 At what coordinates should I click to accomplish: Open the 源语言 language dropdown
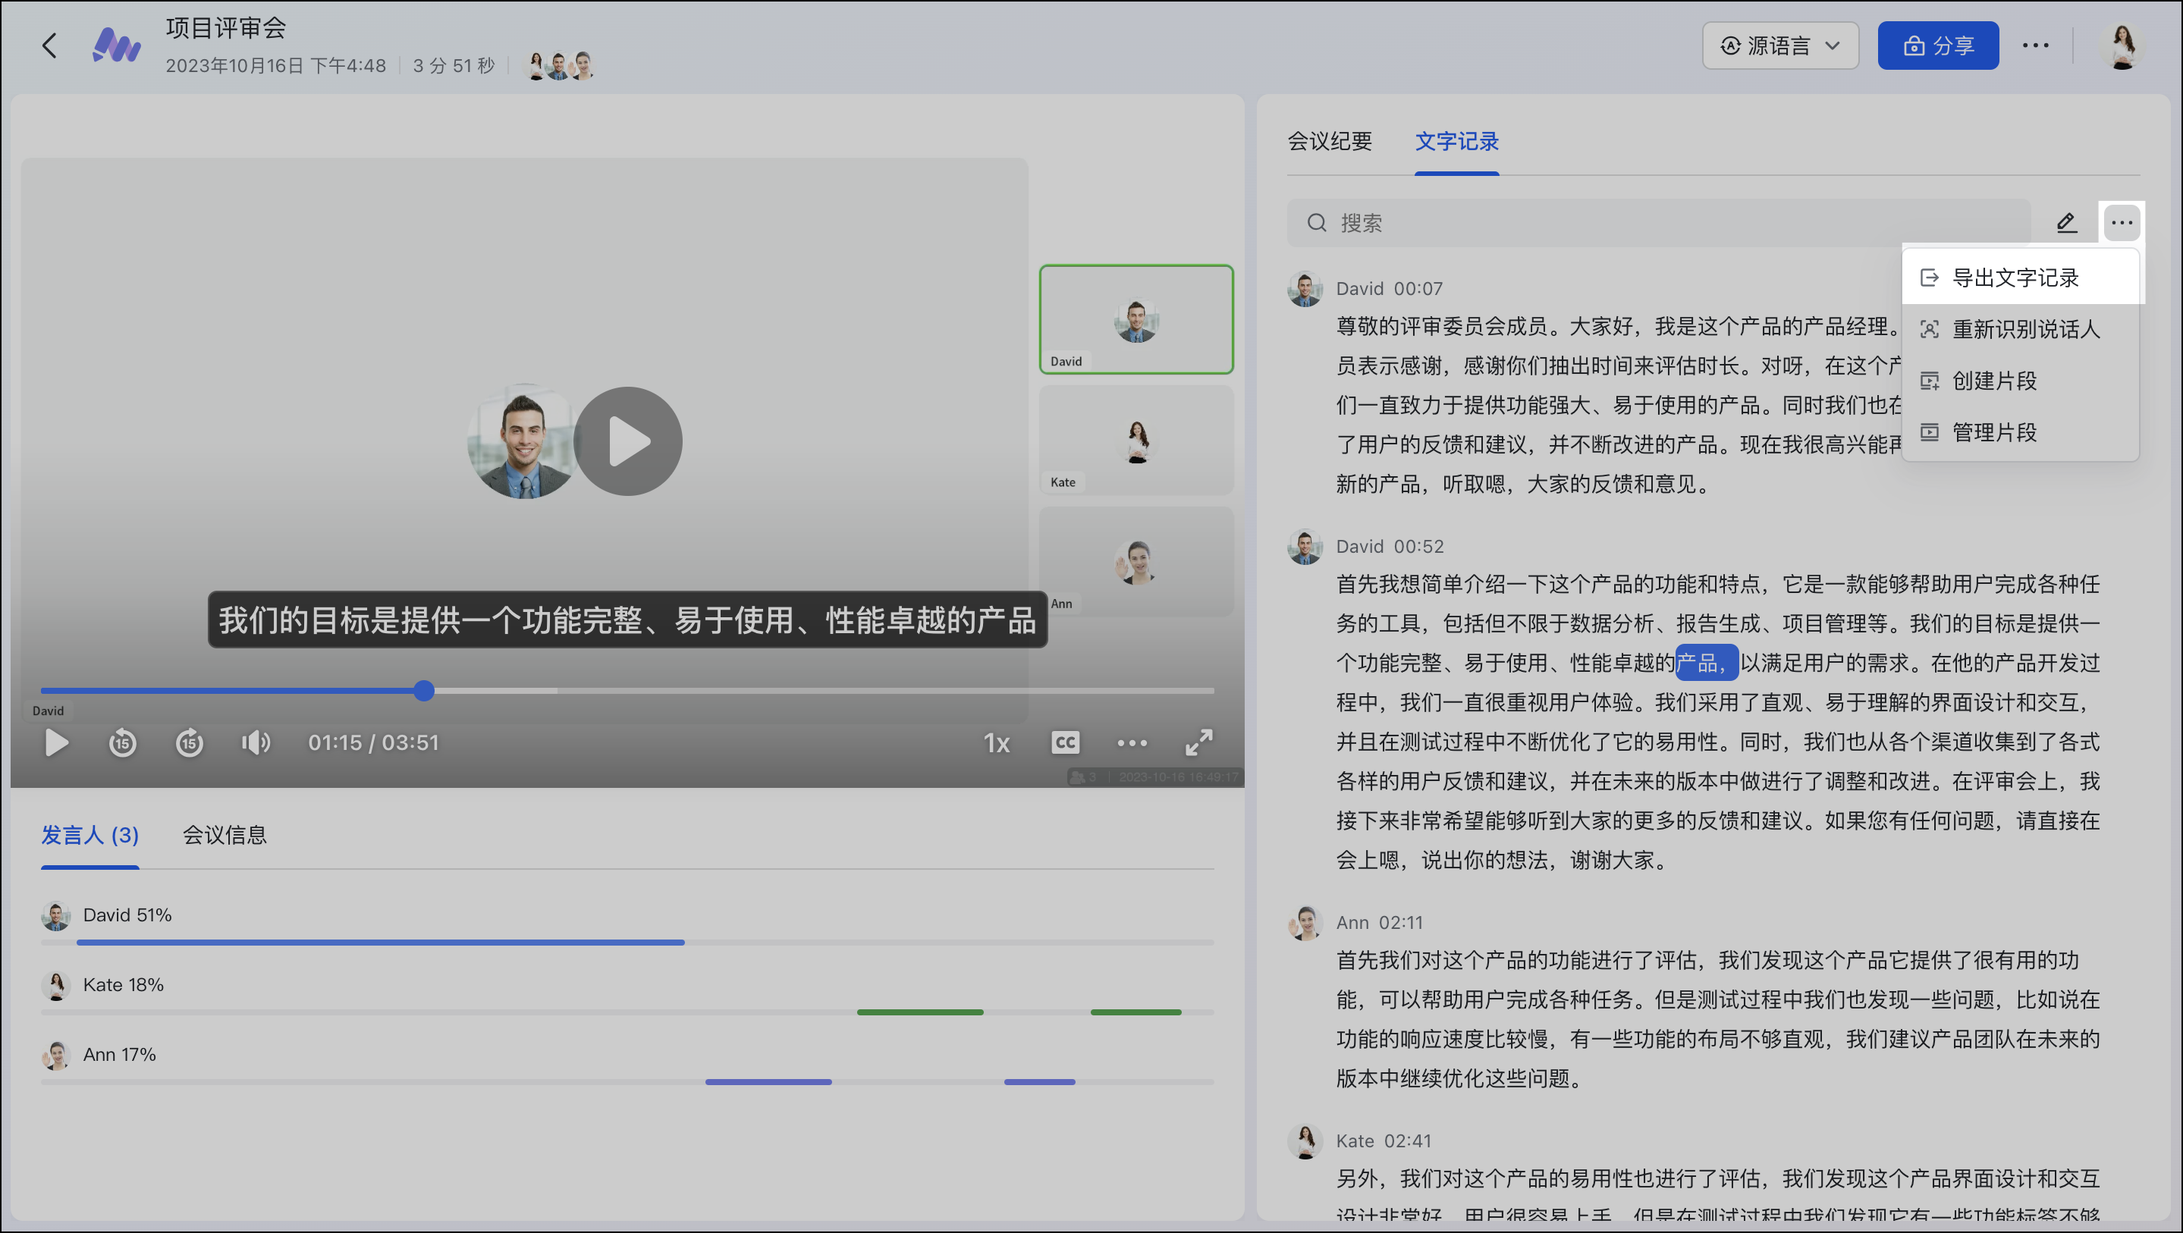(x=1779, y=45)
